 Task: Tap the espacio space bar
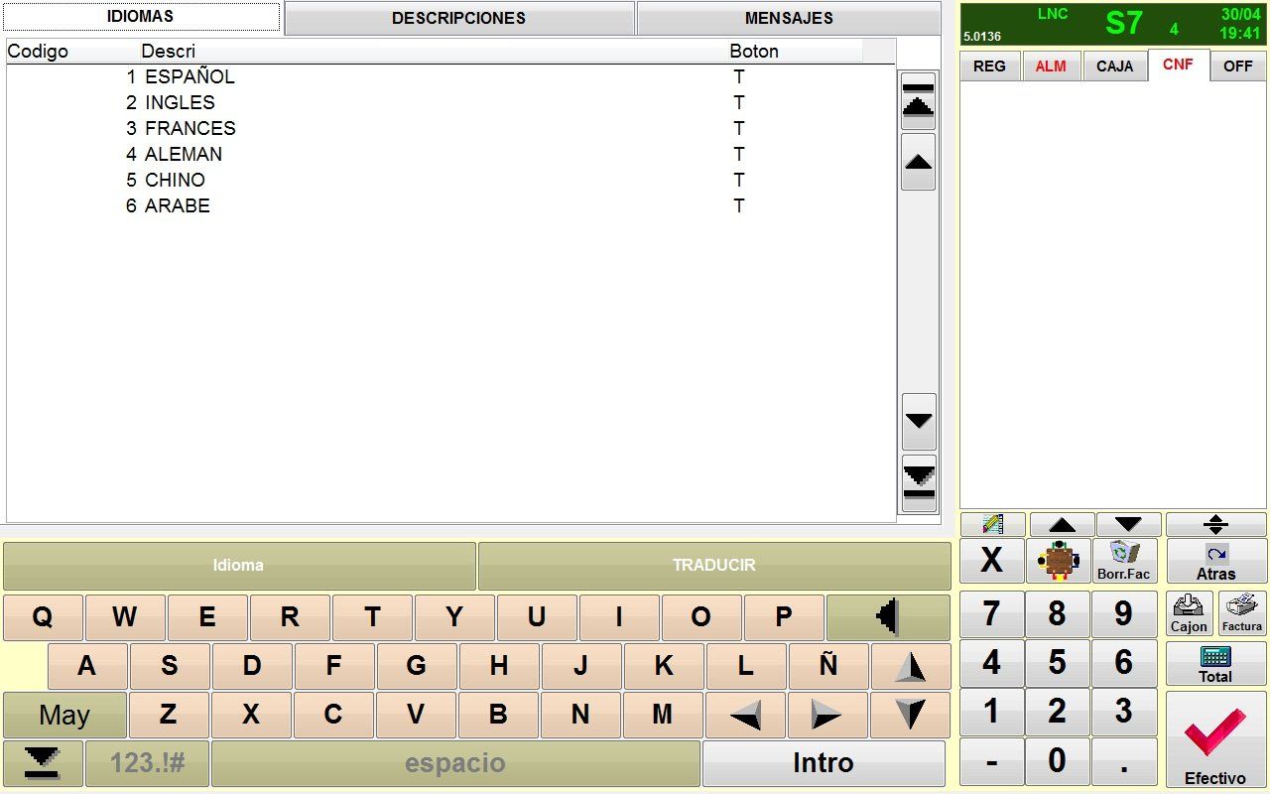455,763
